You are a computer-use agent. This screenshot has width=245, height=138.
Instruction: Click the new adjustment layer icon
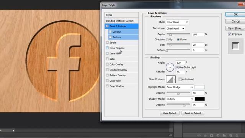pyautogui.click(x=218, y=135)
